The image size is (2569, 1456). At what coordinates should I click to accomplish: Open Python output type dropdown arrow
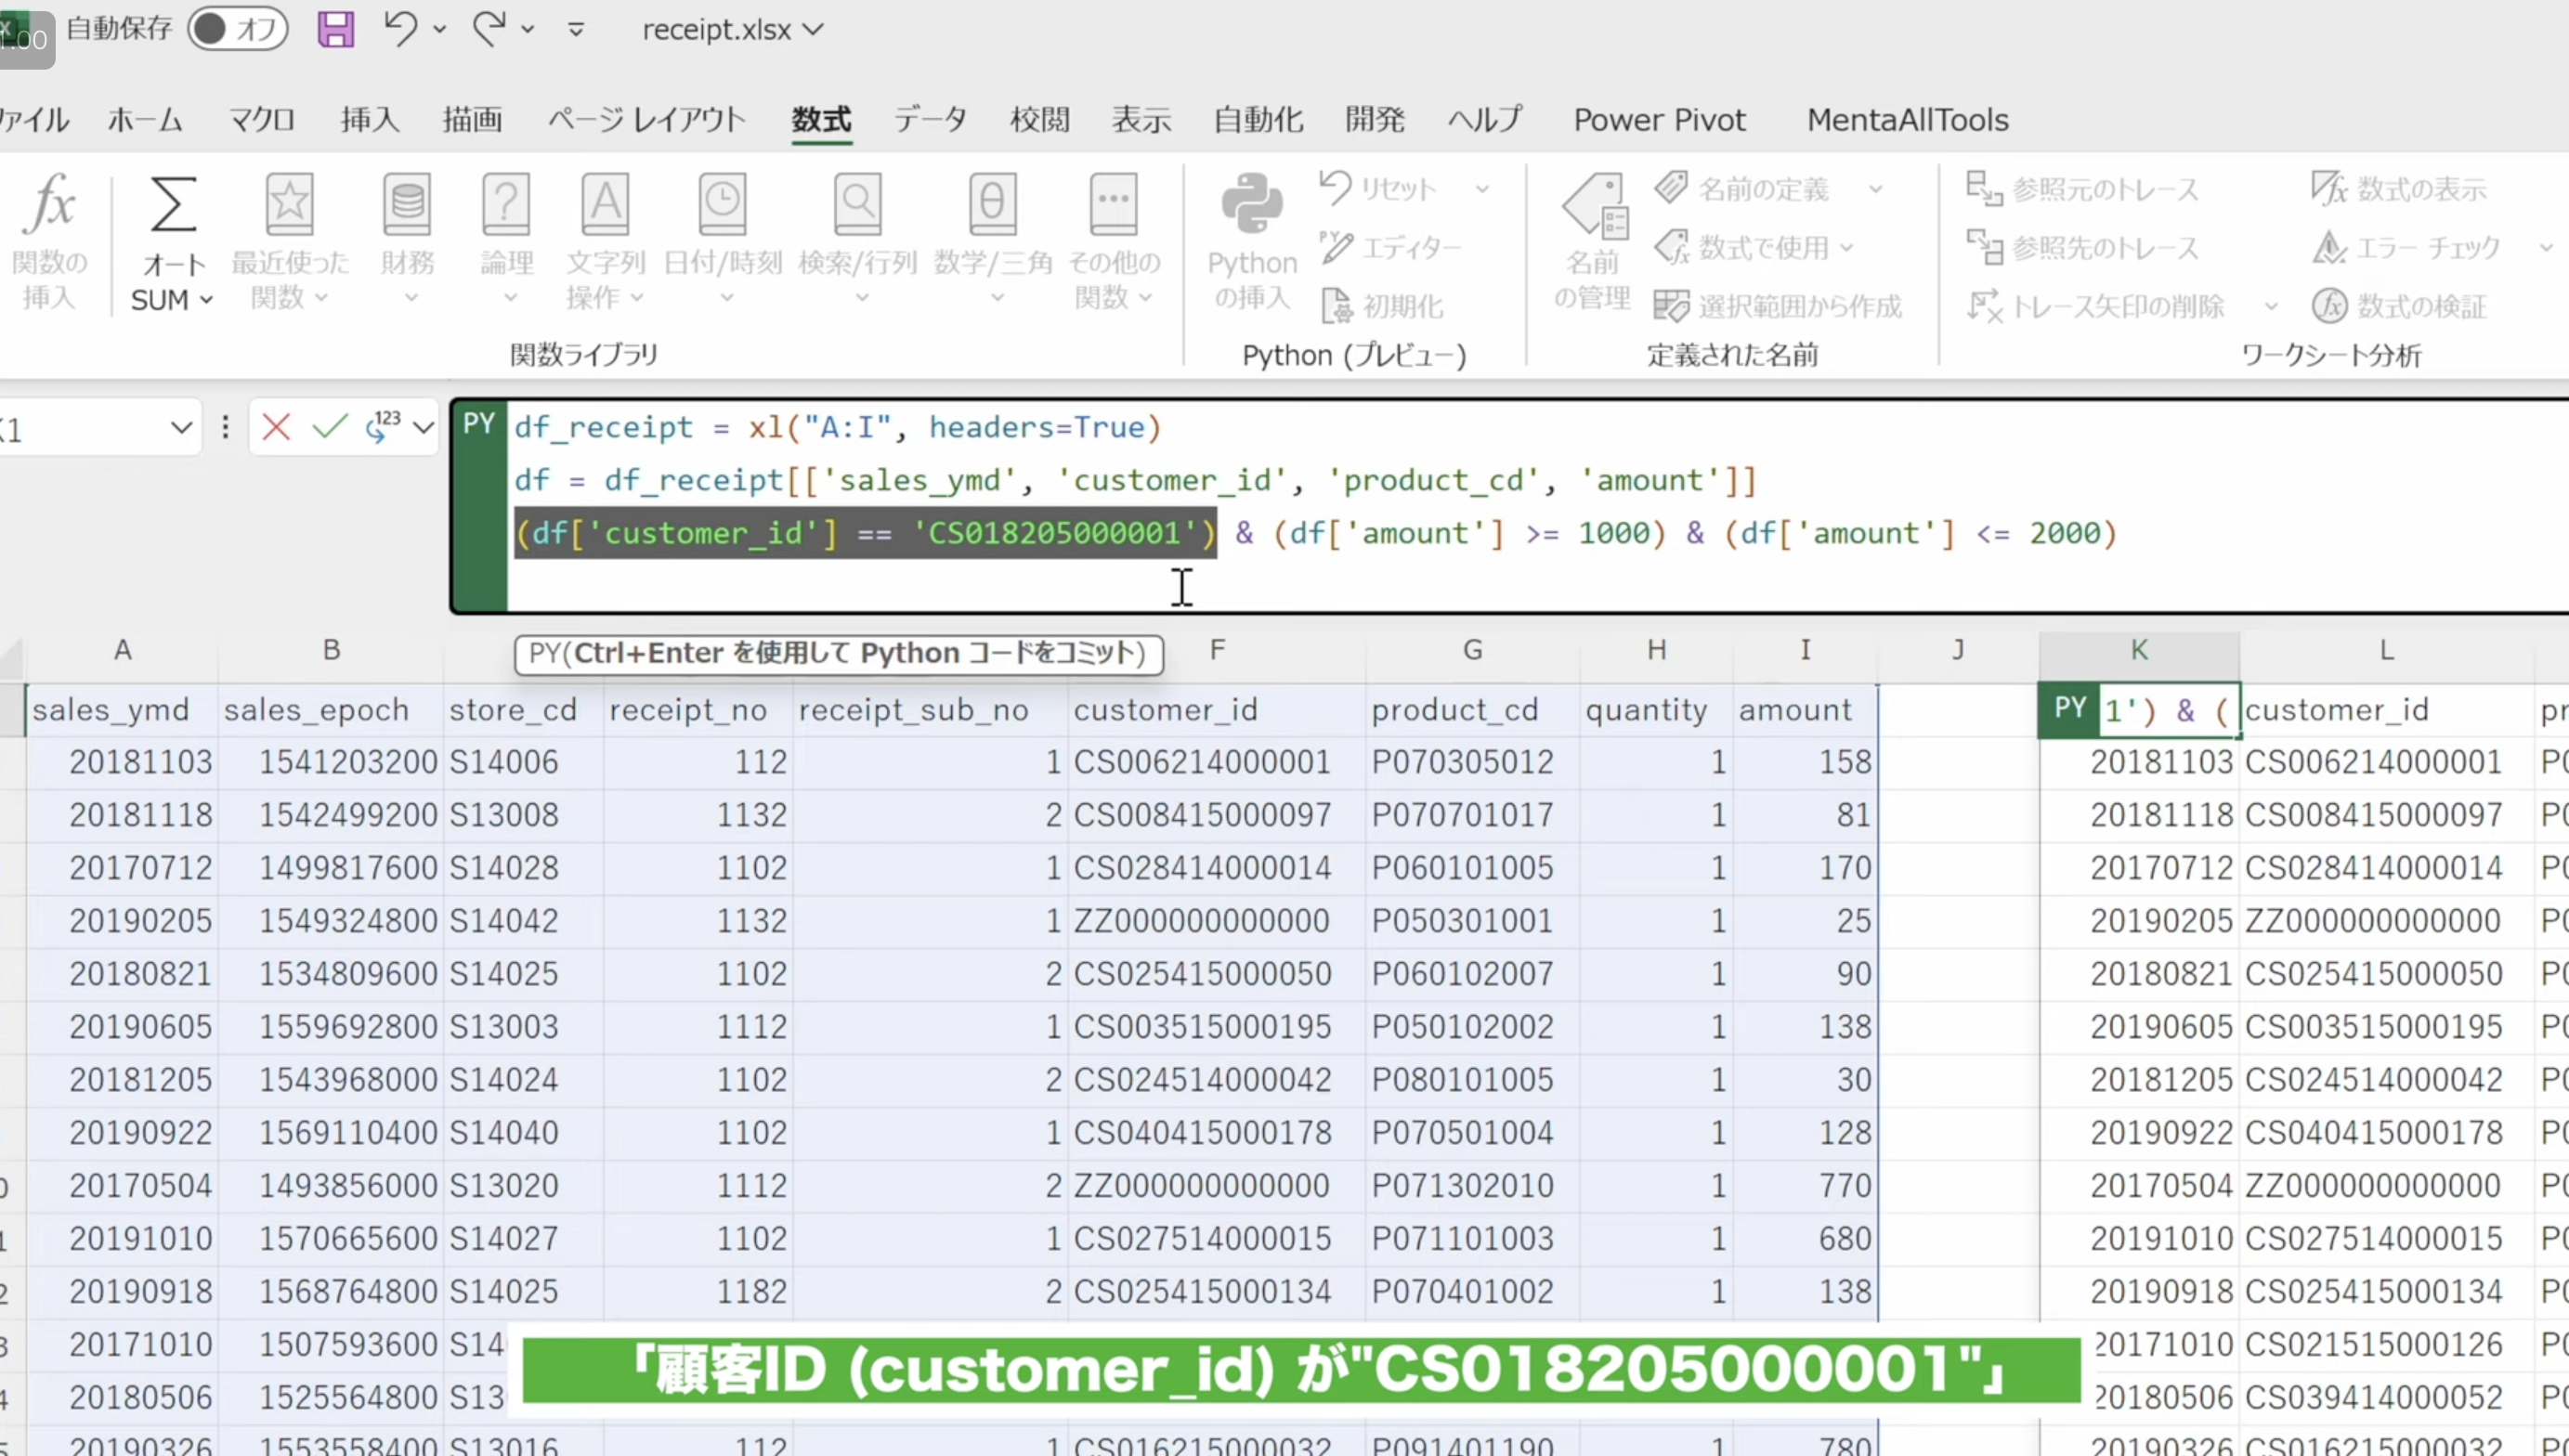point(424,428)
